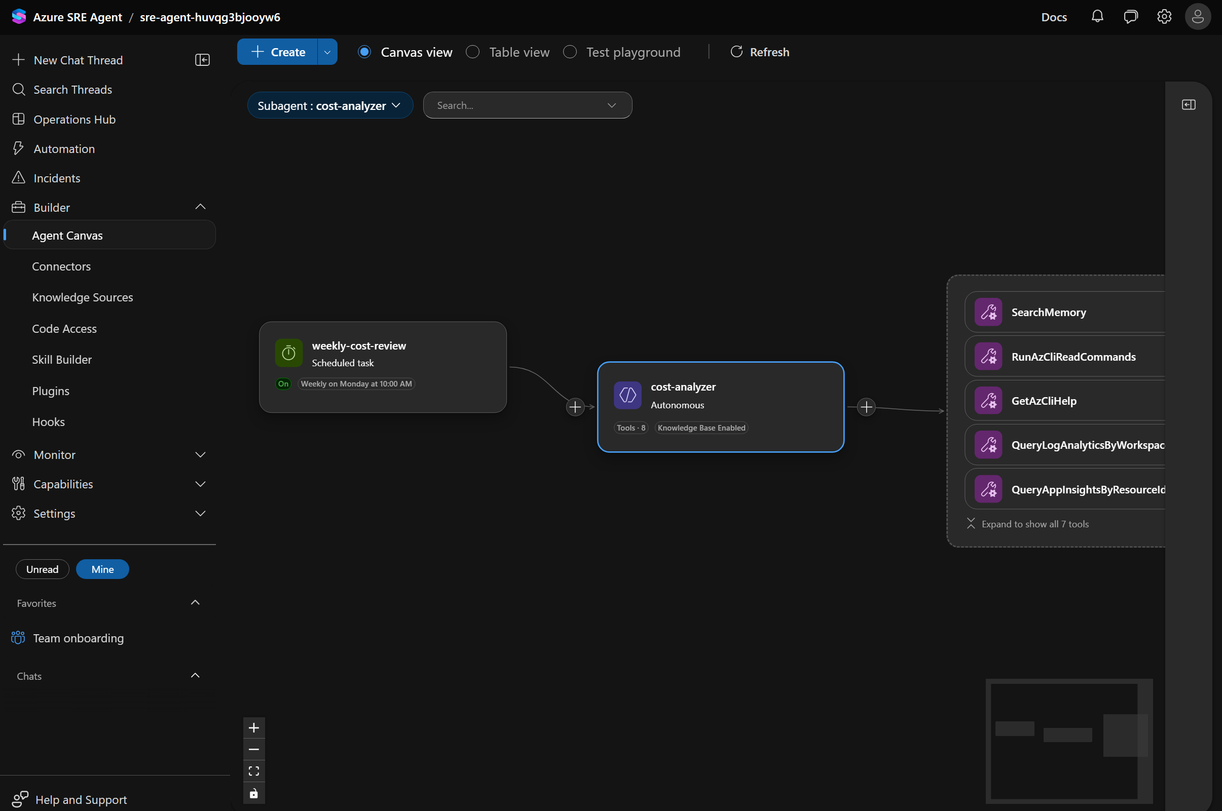The width and height of the screenshot is (1222, 811).
Task: Open the settings gear in top bar
Action: [1164, 17]
